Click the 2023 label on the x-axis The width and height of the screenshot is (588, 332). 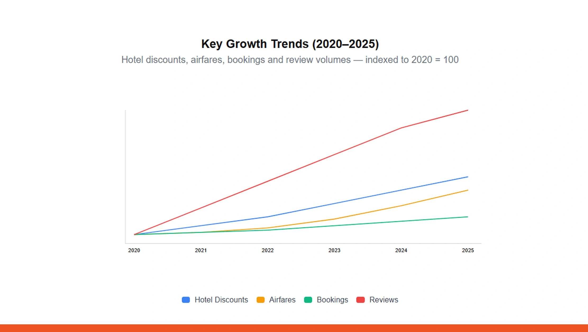[x=334, y=250]
